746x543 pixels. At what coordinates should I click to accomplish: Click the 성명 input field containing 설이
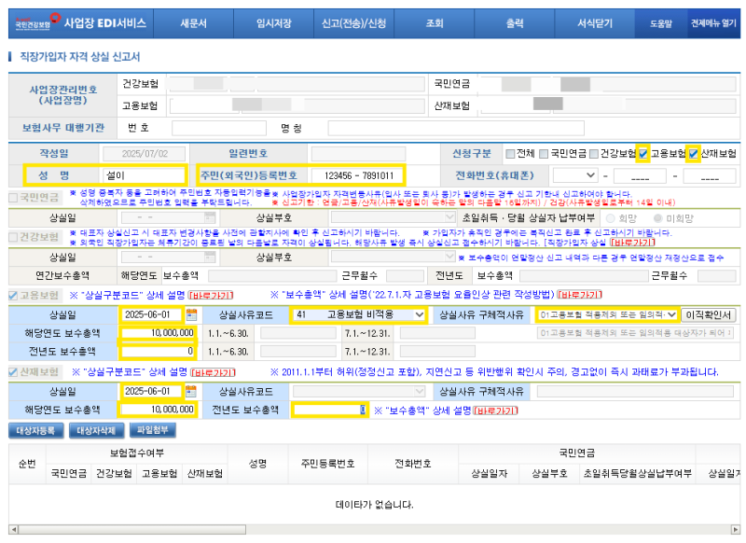[x=145, y=175]
